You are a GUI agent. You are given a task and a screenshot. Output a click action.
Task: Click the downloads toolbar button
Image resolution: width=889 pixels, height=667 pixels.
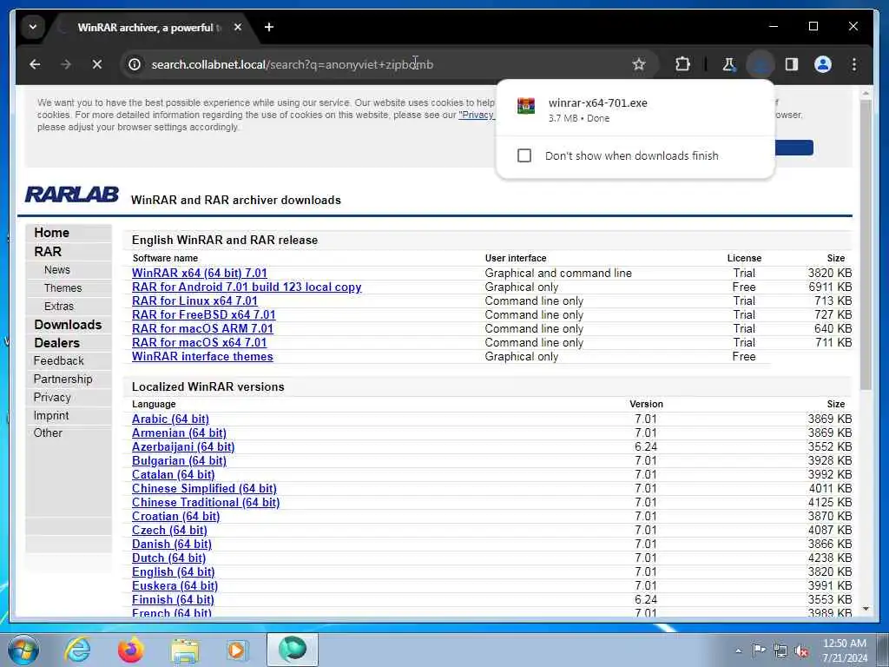tap(761, 64)
